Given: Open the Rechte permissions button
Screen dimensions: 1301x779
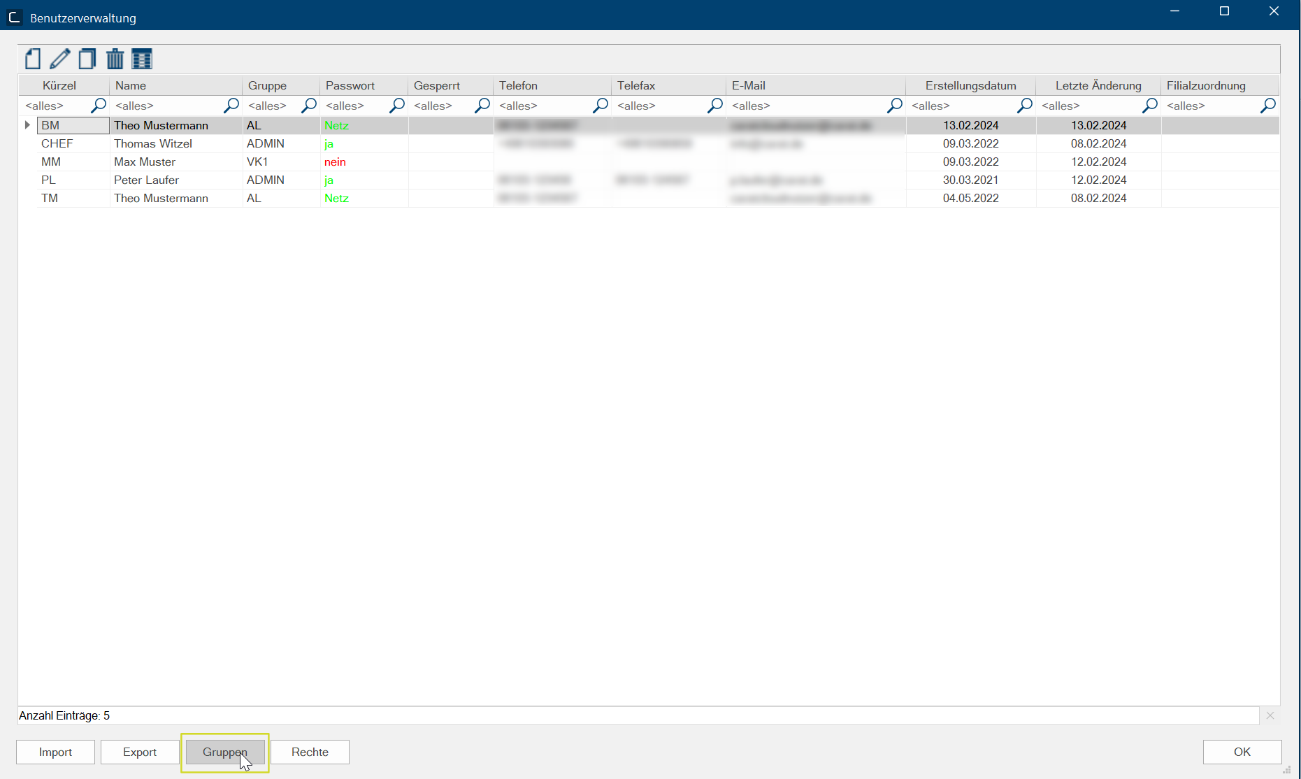Looking at the screenshot, I should (310, 752).
